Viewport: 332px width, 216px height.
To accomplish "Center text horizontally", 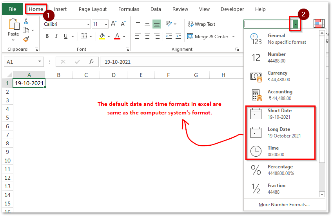I will pos(147,36).
